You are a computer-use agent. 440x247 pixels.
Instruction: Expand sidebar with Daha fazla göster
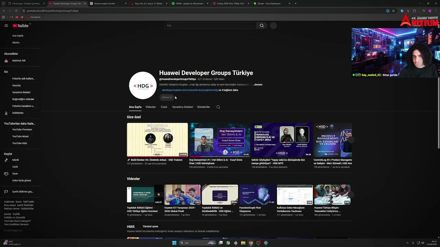[22, 180]
